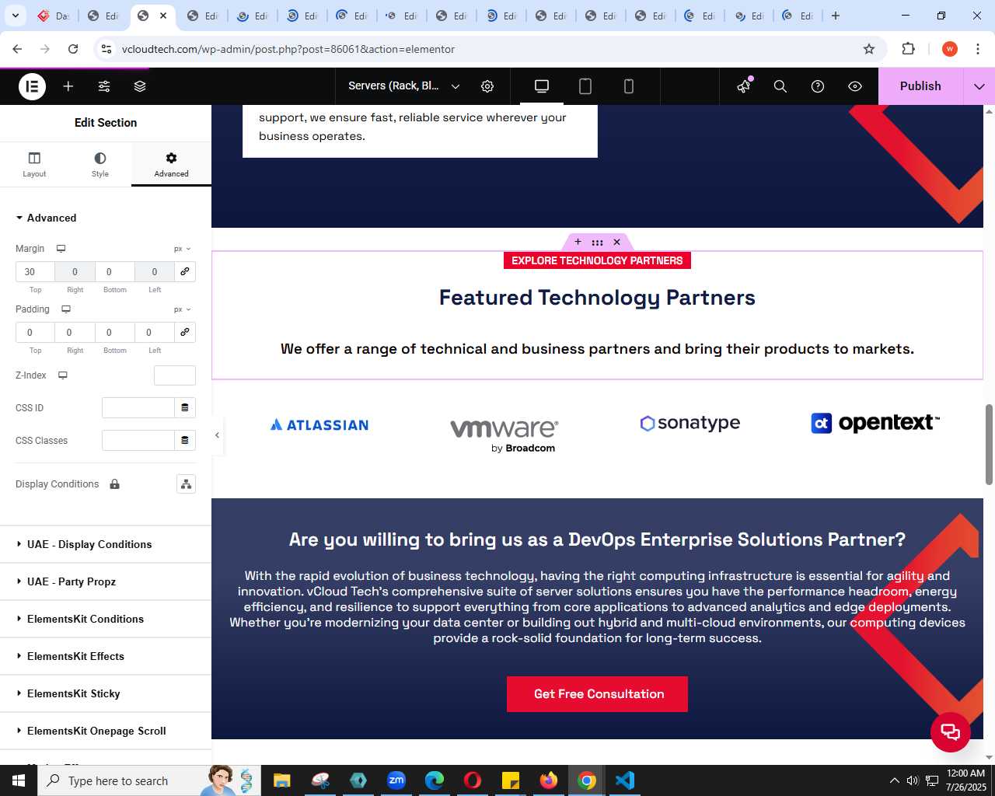Toggle Padding linked values icon
The height and width of the screenshot is (796, 995).
coord(185,333)
